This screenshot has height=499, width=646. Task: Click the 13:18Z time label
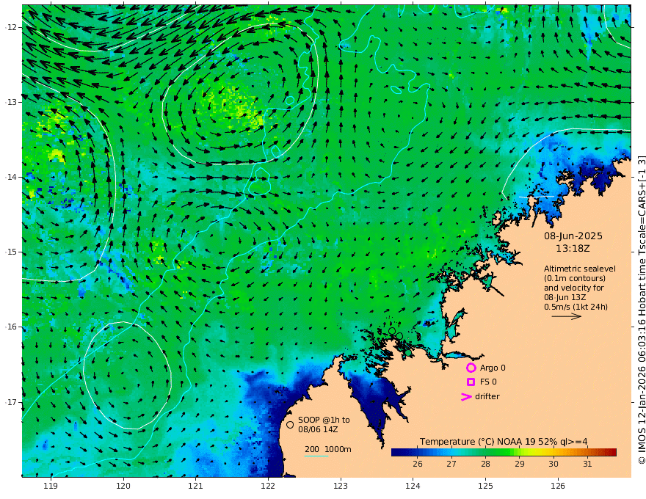(x=573, y=249)
